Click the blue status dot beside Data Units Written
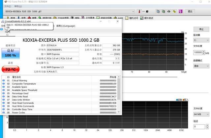Viewport: 211px width, 138px height. [x=4, y=100]
